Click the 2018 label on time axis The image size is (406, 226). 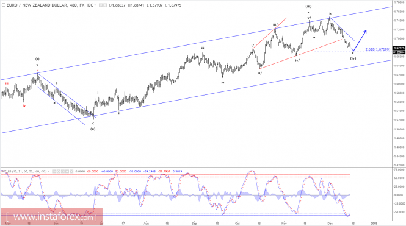coord(374,224)
